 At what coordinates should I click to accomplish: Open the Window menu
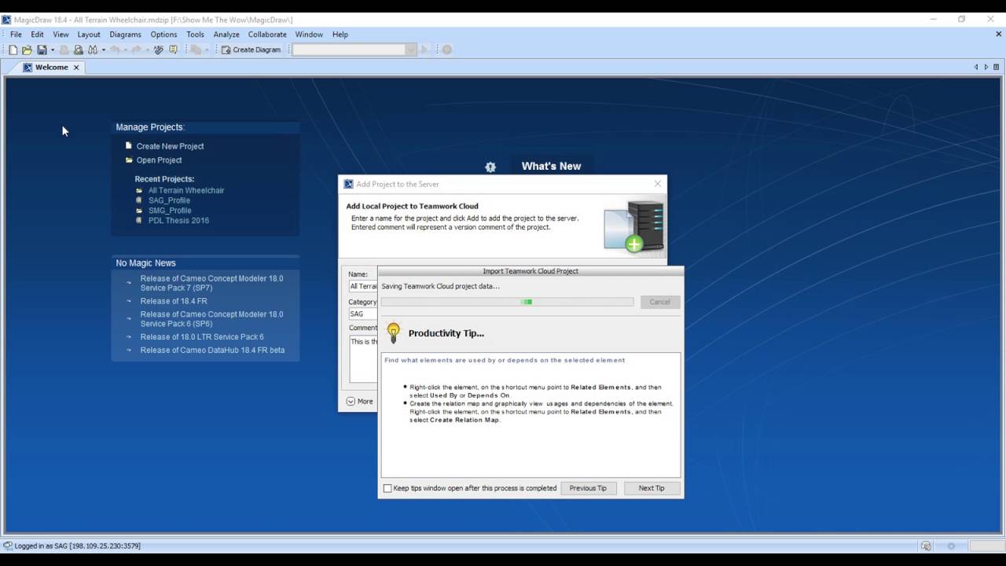[x=309, y=35]
